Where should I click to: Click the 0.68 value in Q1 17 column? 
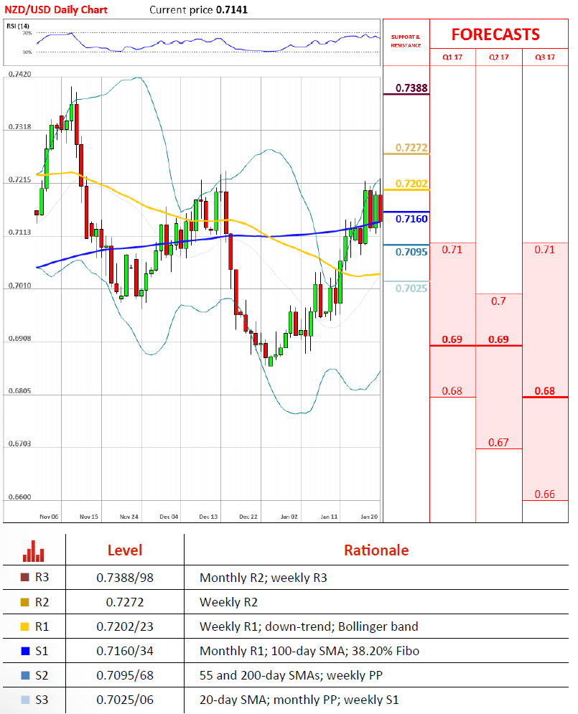(x=452, y=390)
